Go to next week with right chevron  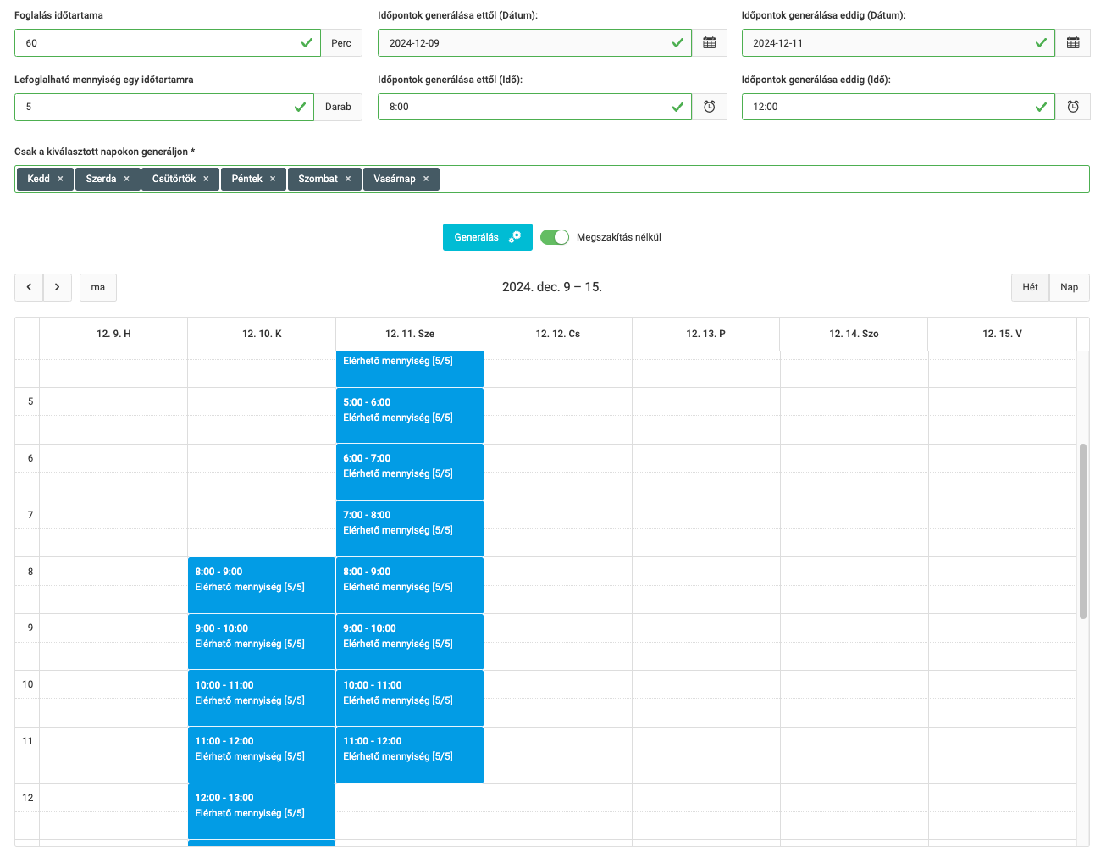[x=57, y=287]
